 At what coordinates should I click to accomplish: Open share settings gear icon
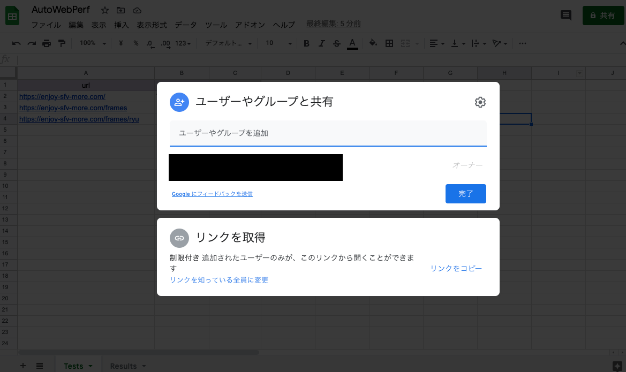(480, 102)
